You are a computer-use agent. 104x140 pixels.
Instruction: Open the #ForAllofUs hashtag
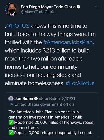pyautogui.click(x=80, y=83)
